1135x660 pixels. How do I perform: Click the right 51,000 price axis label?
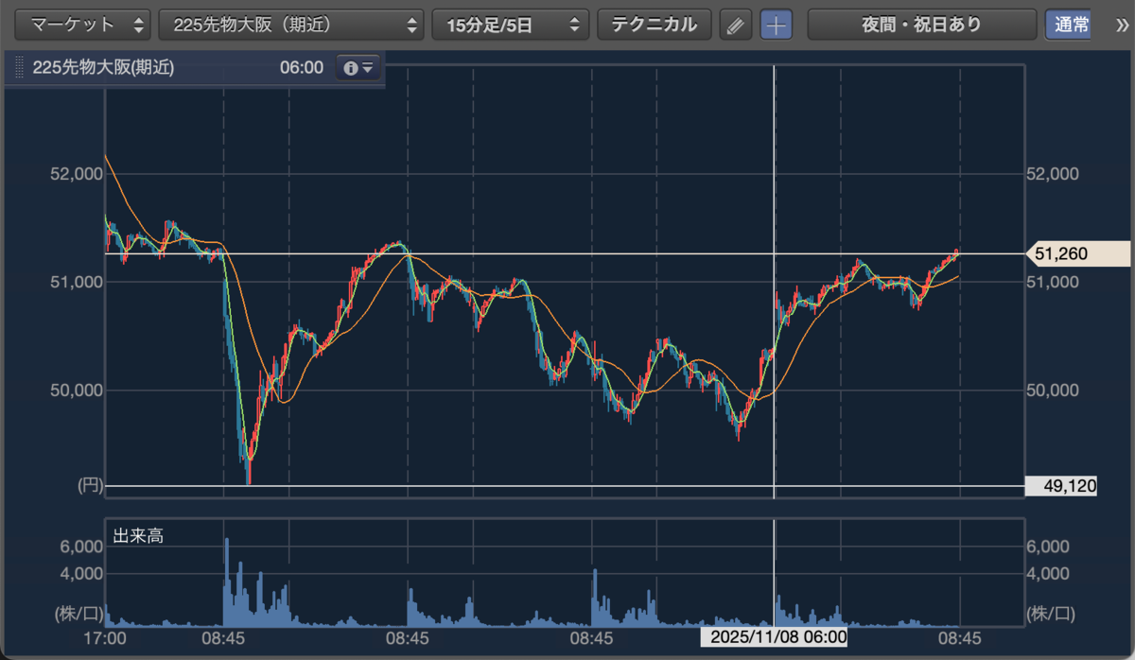coord(1052,282)
